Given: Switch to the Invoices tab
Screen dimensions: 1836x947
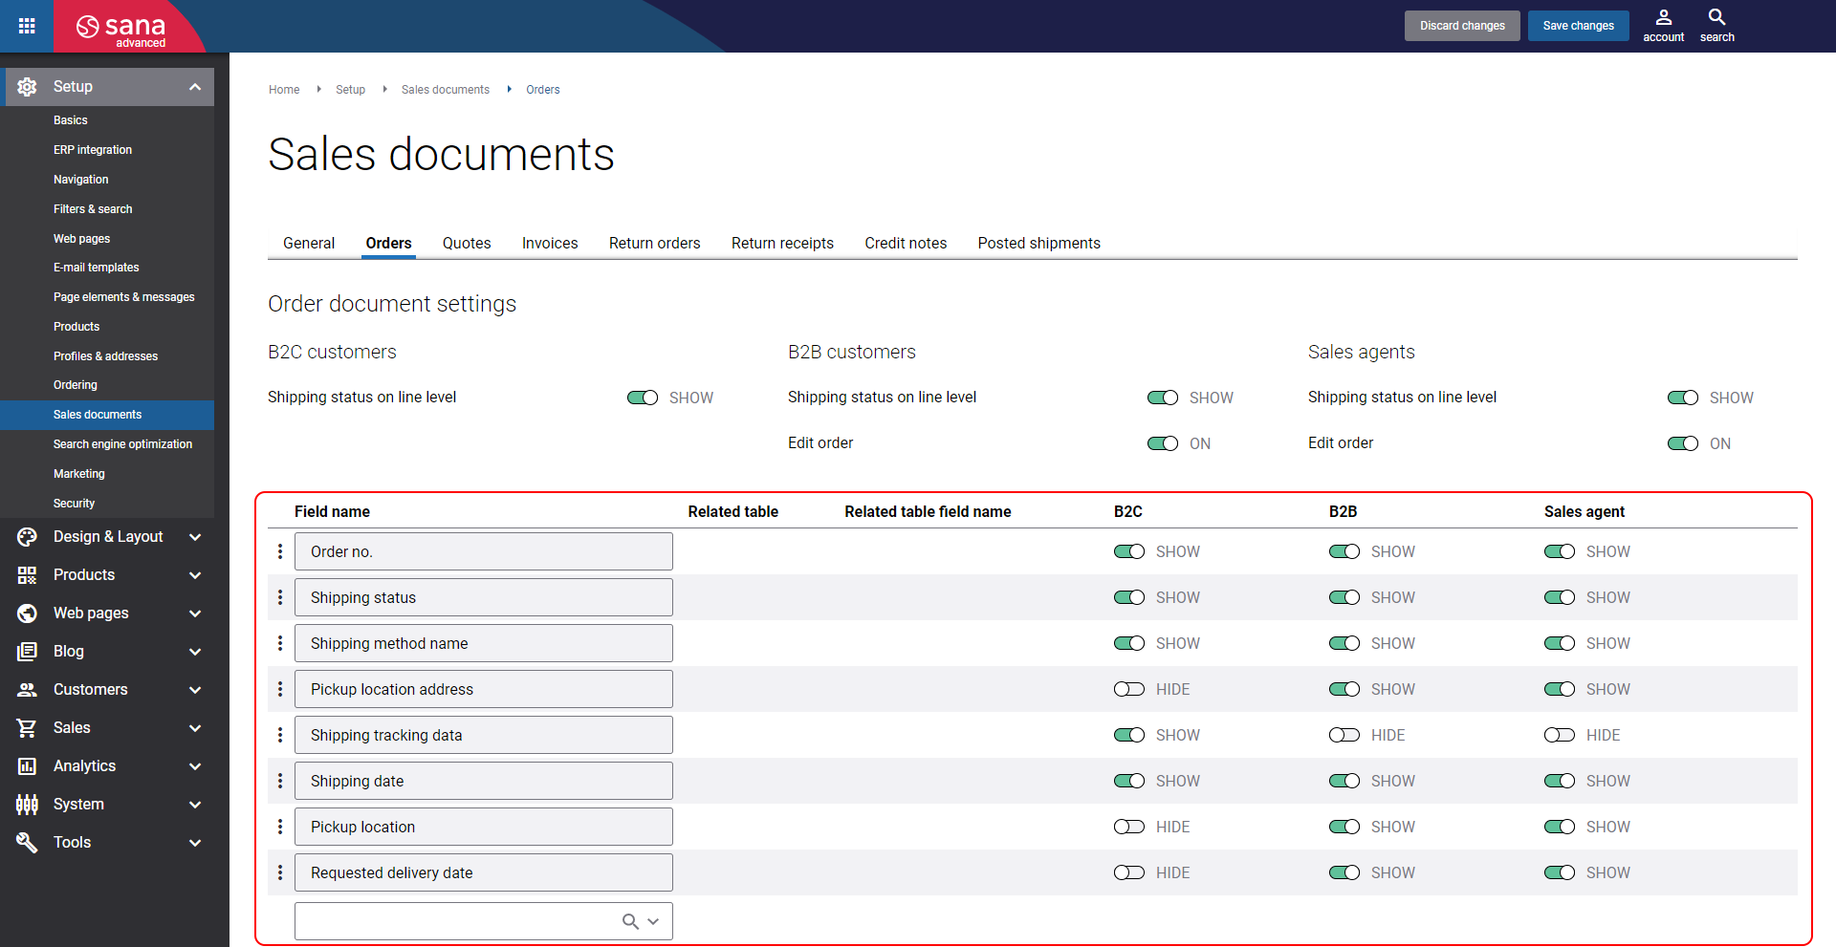Looking at the screenshot, I should pyautogui.click(x=550, y=243).
